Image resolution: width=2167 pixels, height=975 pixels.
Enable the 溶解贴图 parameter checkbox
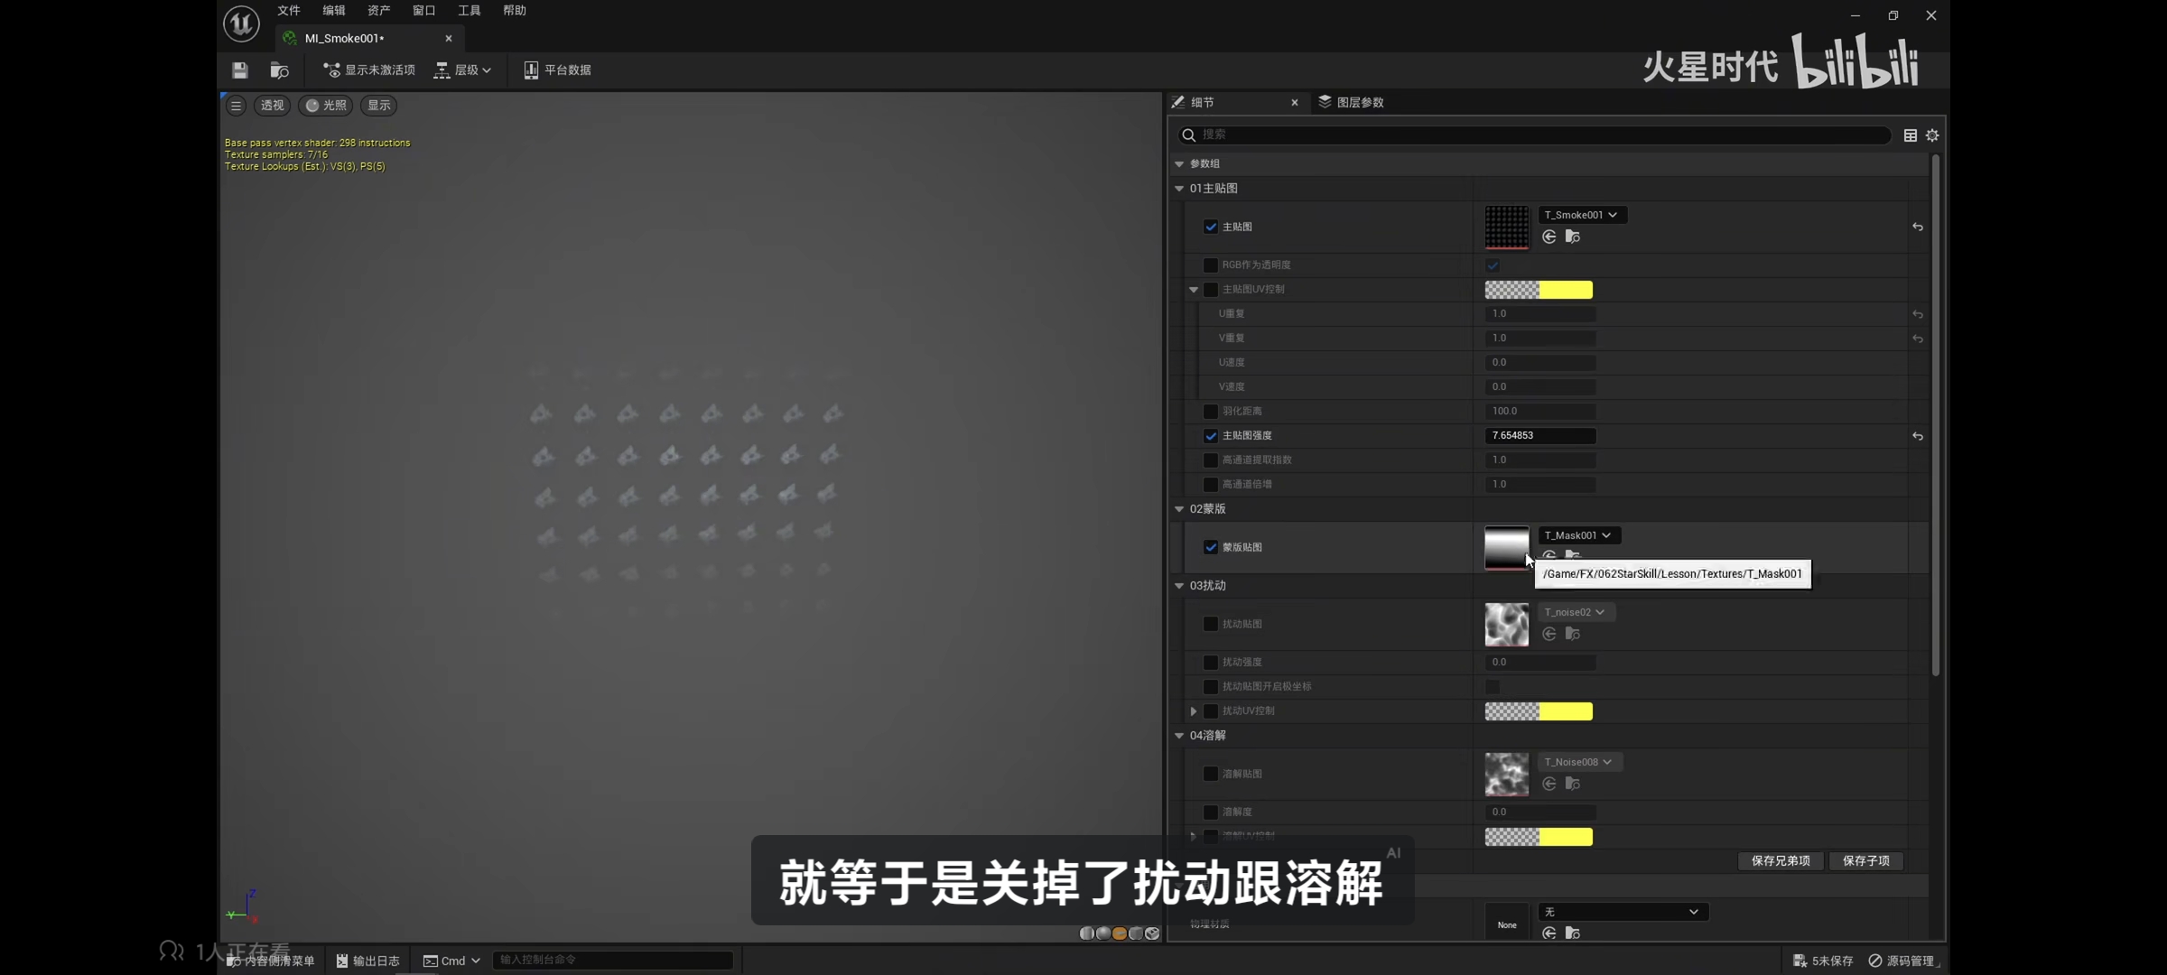[1211, 774]
